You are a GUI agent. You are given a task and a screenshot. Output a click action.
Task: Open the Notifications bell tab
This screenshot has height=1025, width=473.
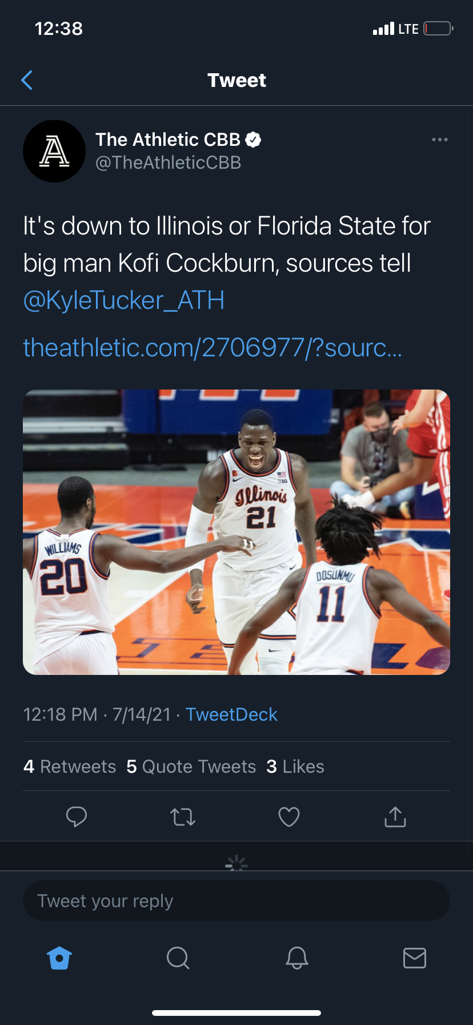[x=296, y=958]
